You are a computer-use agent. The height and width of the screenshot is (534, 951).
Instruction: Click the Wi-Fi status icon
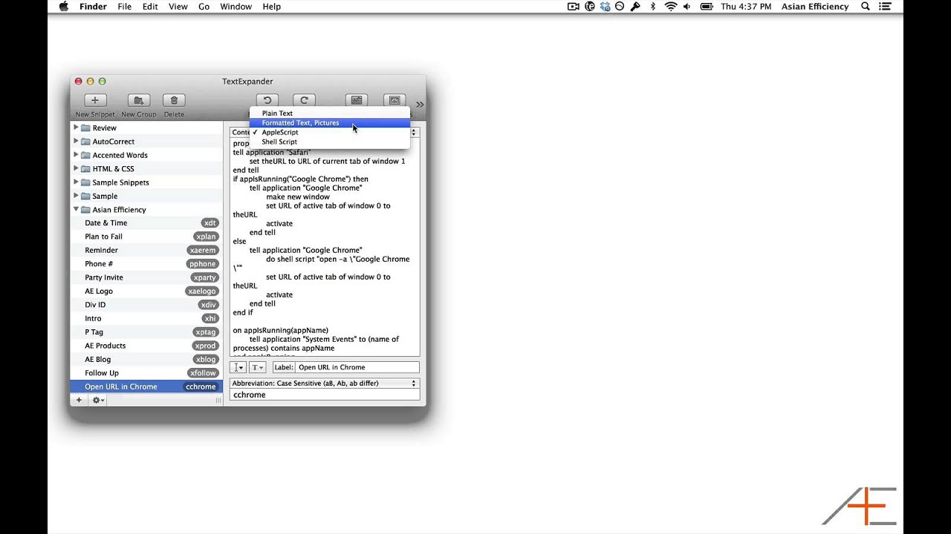(x=671, y=7)
